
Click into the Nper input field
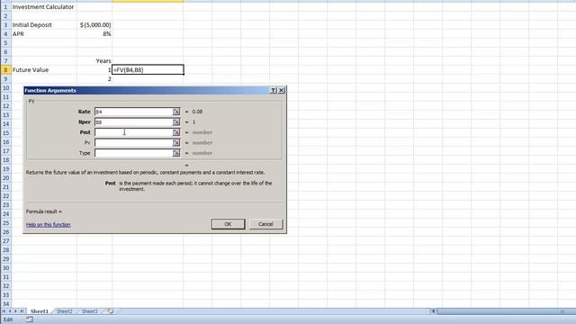point(134,122)
